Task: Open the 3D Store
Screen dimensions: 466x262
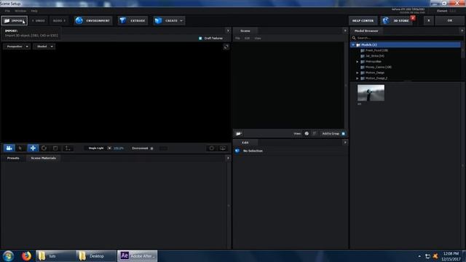Action: (x=397, y=21)
